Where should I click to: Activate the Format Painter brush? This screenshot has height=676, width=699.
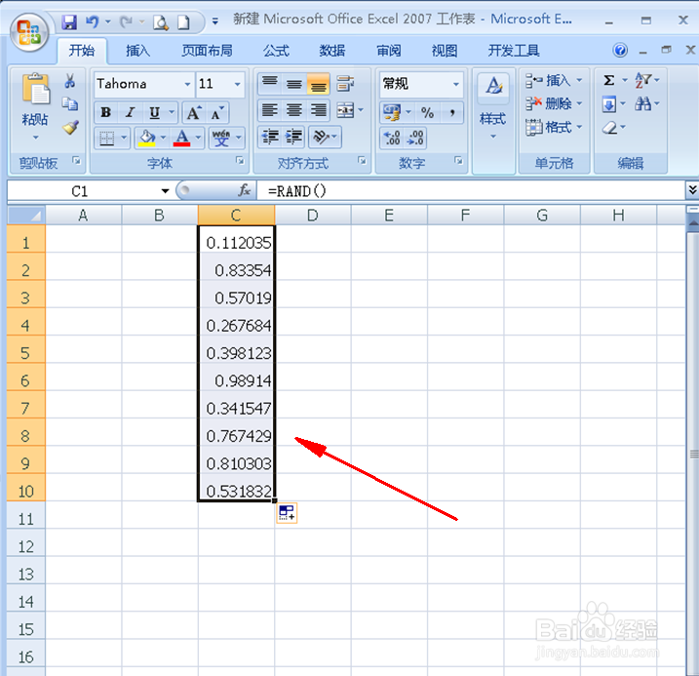70,128
